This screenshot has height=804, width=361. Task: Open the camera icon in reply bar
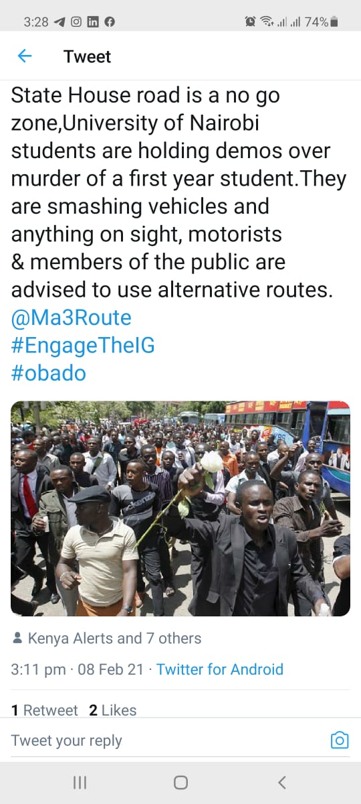tap(340, 740)
